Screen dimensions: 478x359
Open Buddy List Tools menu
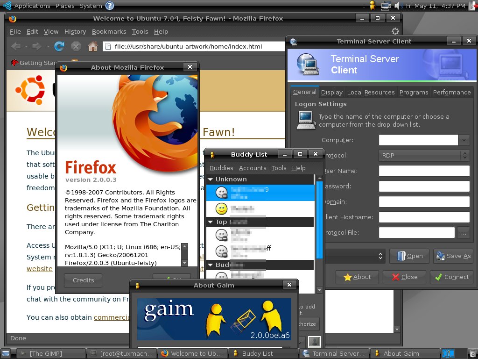[279, 168]
